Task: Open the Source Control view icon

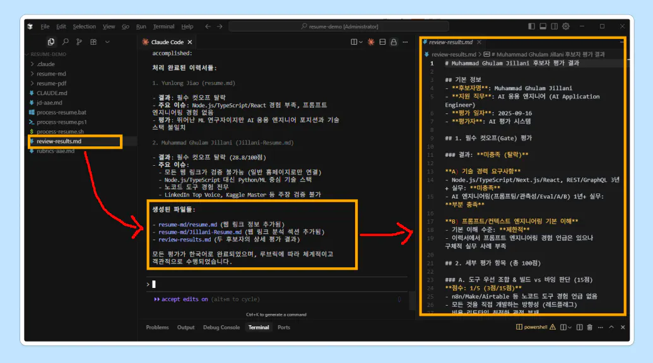Action: pyautogui.click(x=79, y=42)
